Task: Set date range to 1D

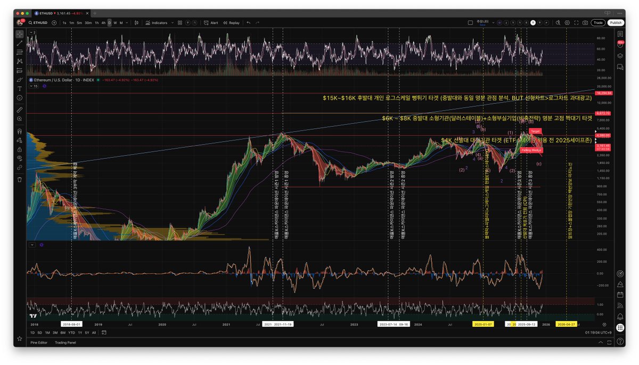Action: [x=32, y=332]
